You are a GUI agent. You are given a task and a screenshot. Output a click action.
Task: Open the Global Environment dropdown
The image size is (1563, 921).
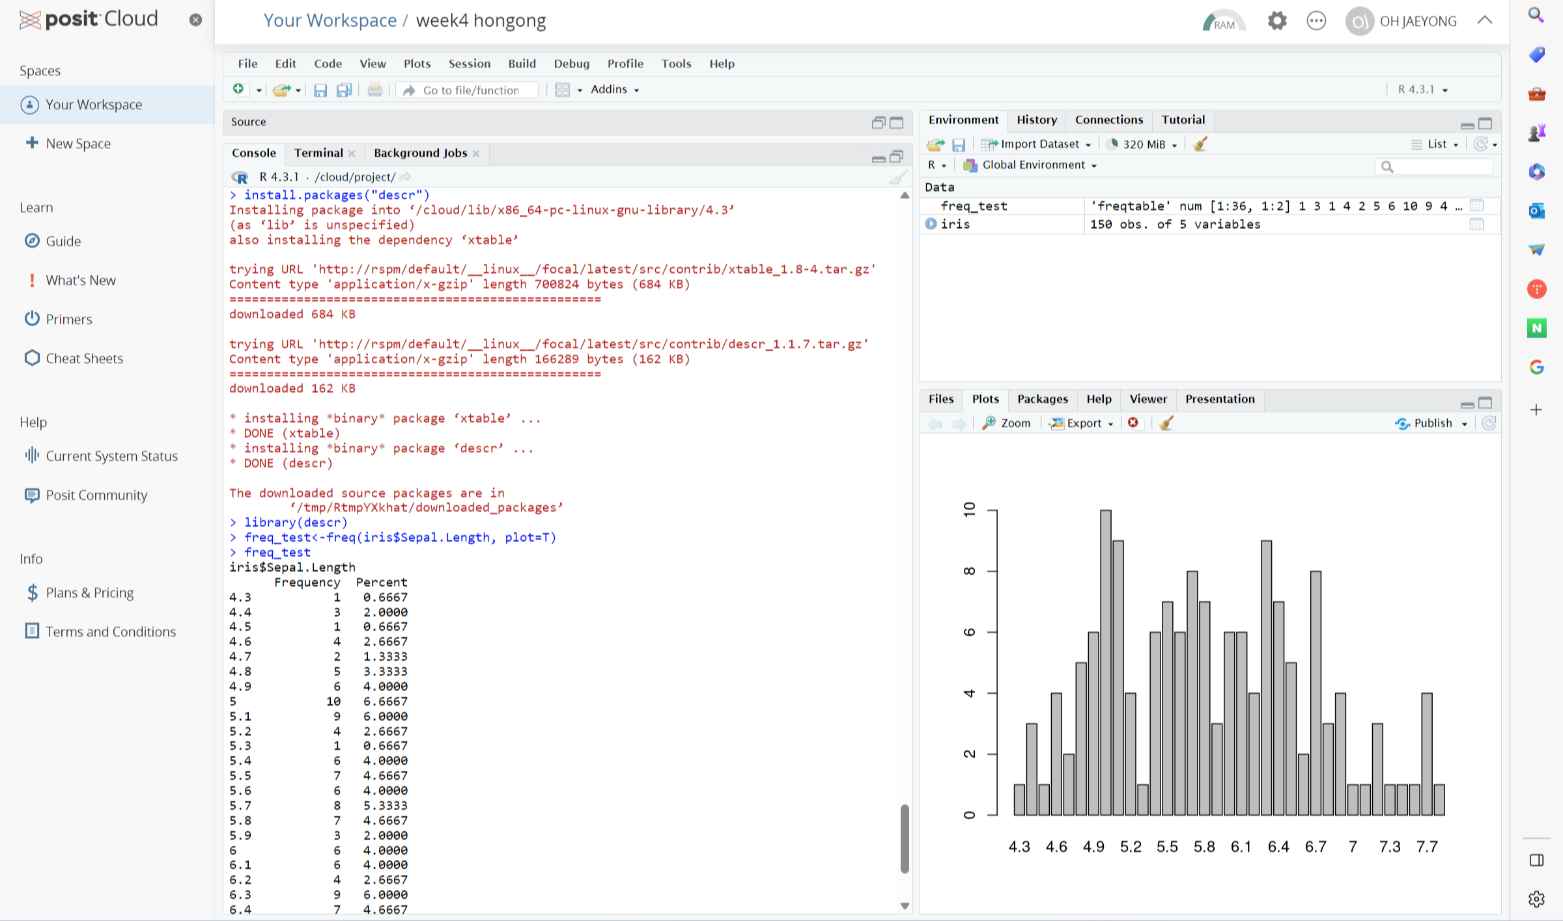coord(1033,165)
